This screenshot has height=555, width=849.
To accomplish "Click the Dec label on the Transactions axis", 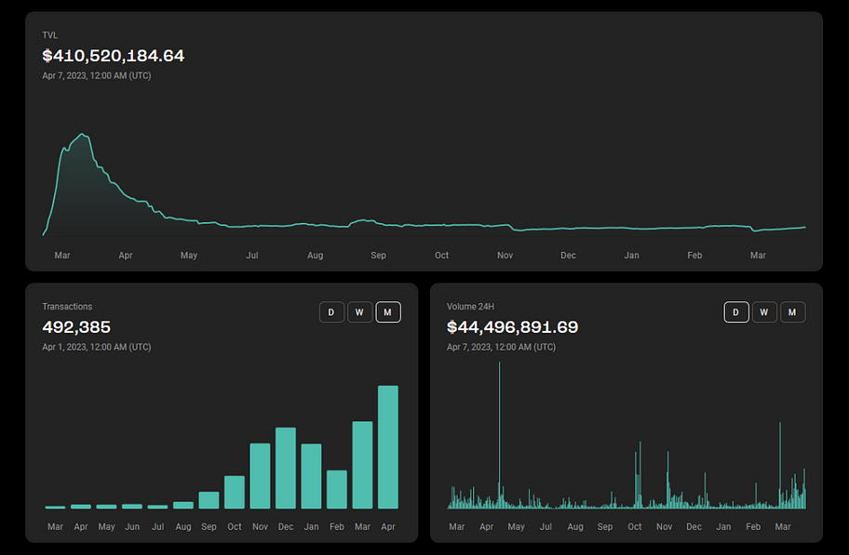I will (x=286, y=527).
